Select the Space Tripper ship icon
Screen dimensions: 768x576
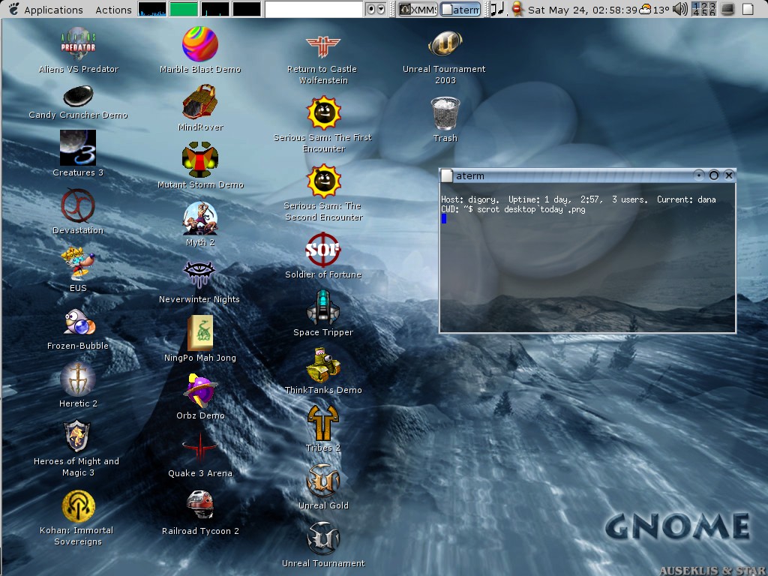click(322, 307)
